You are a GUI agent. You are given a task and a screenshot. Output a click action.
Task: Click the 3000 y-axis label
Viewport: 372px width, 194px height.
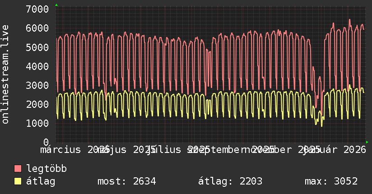click(x=37, y=85)
